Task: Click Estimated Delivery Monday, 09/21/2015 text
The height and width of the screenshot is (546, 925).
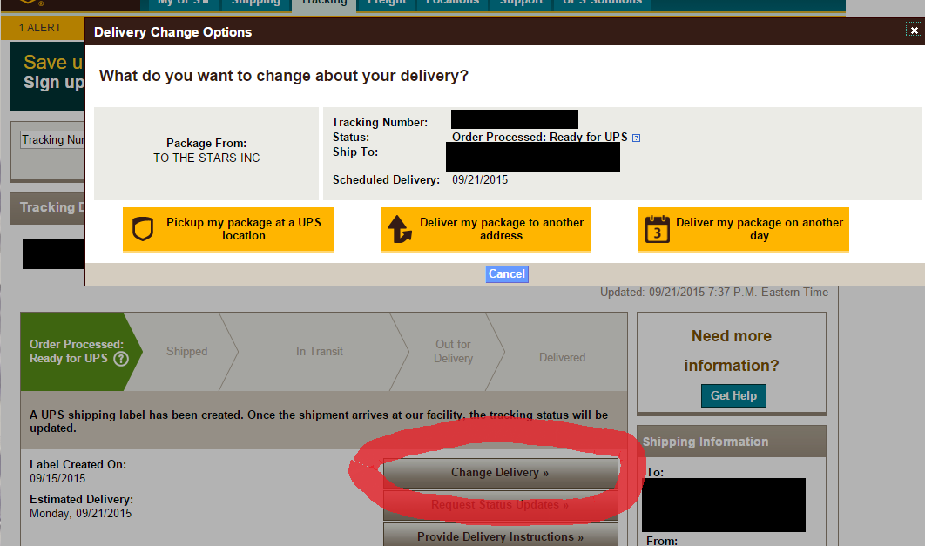Action: click(x=81, y=514)
